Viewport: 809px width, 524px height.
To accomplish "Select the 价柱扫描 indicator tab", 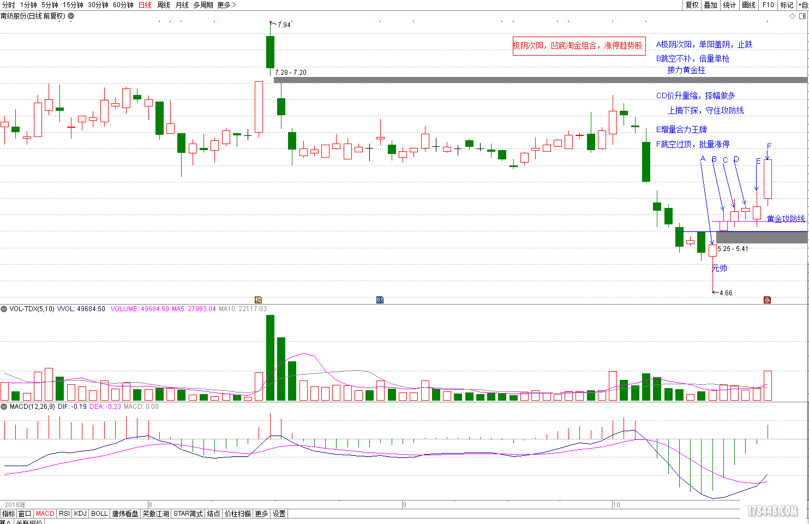I will pyautogui.click(x=238, y=514).
